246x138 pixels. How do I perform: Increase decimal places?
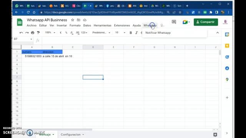[x=77, y=33]
